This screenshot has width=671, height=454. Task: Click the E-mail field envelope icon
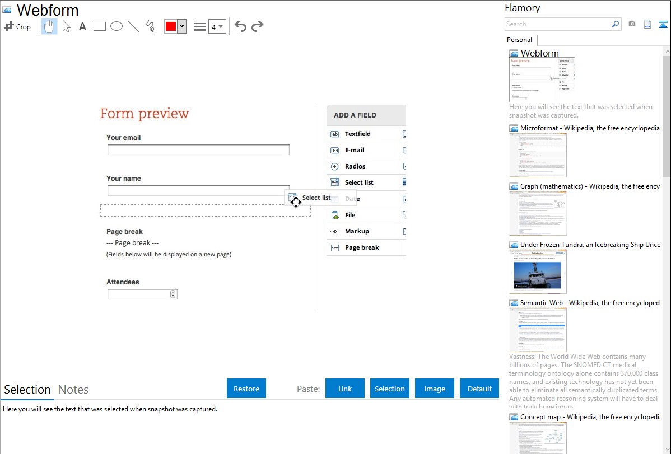(x=334, y=150)
